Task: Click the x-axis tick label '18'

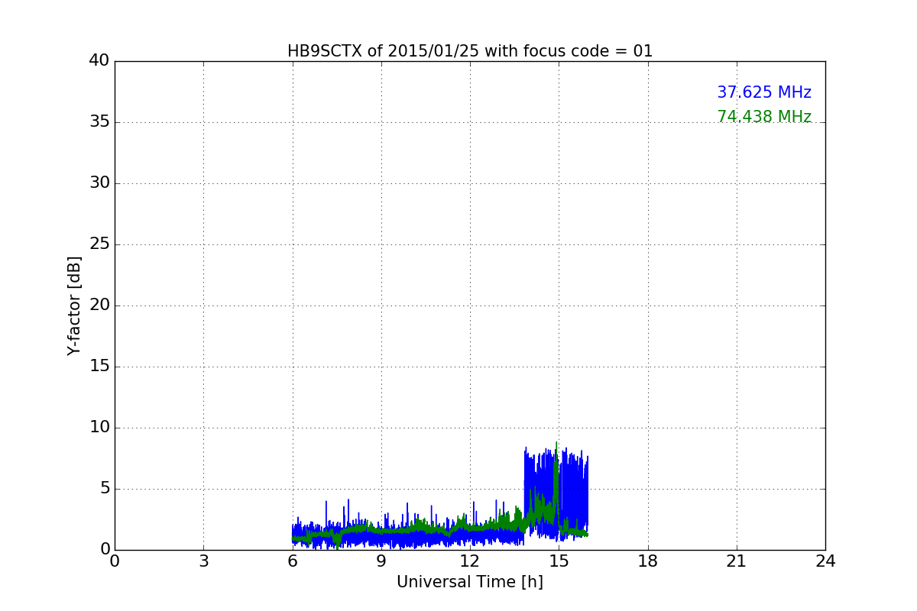Action: (648, 561)
